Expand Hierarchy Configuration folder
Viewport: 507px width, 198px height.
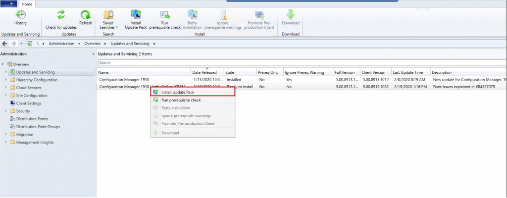[x=6, y=80]
